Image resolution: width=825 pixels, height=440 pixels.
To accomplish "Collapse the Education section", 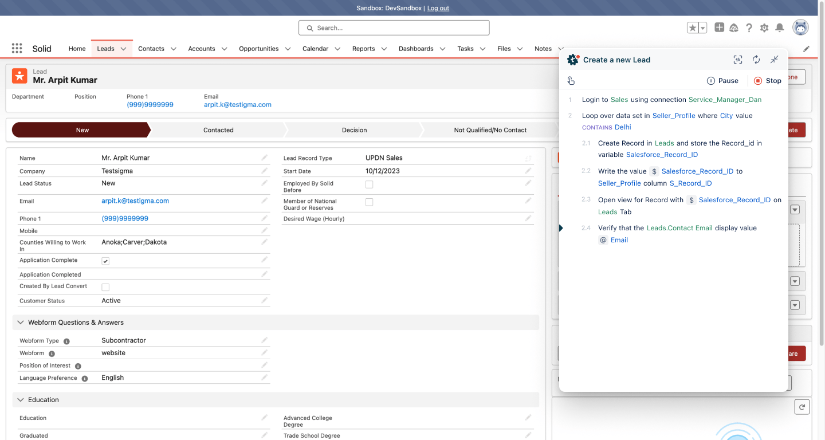I will tap(21, 400).
